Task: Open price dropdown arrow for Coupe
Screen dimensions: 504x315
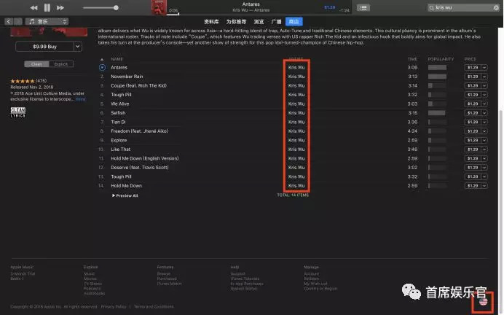Action: (484, 85)
